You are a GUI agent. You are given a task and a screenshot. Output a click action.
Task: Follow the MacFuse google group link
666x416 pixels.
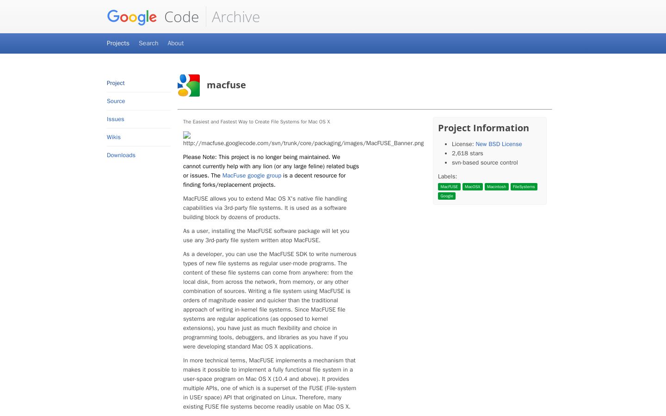tap(252, 176)
